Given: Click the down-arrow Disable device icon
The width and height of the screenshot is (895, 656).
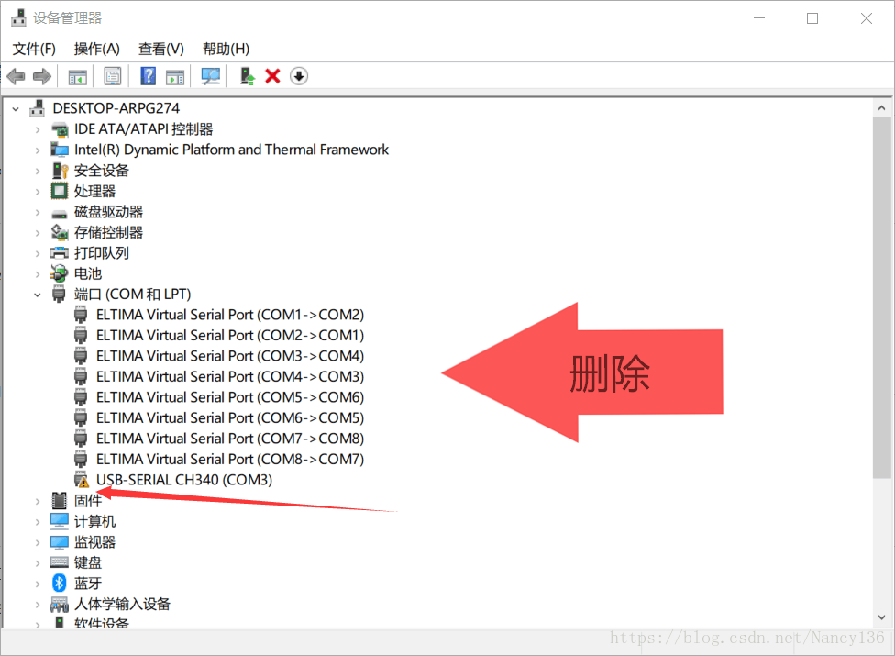Looking at the screenshot, I should click(299, 76).
